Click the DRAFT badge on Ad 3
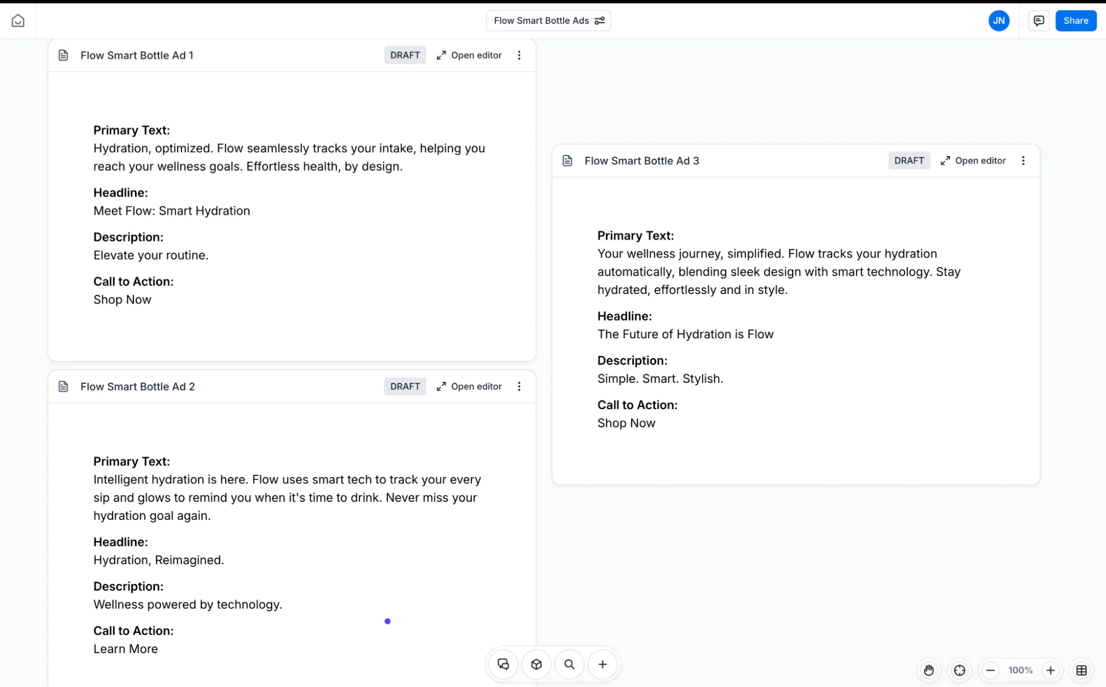 [908, 161]
